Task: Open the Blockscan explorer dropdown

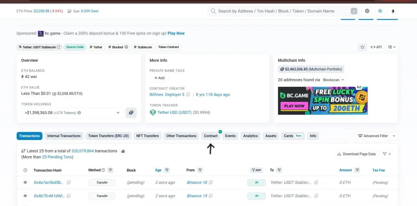Action: click(x=333, y=80)
